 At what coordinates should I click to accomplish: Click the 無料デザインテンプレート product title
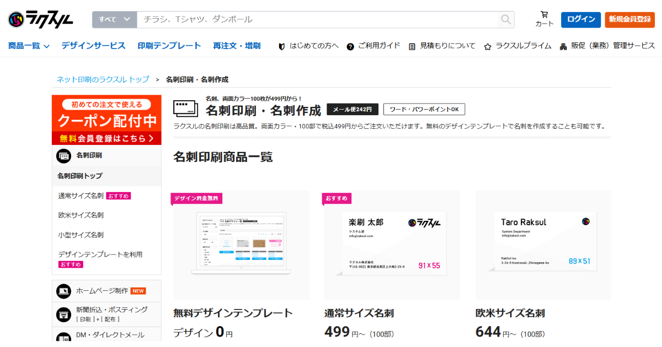point(233,313)
